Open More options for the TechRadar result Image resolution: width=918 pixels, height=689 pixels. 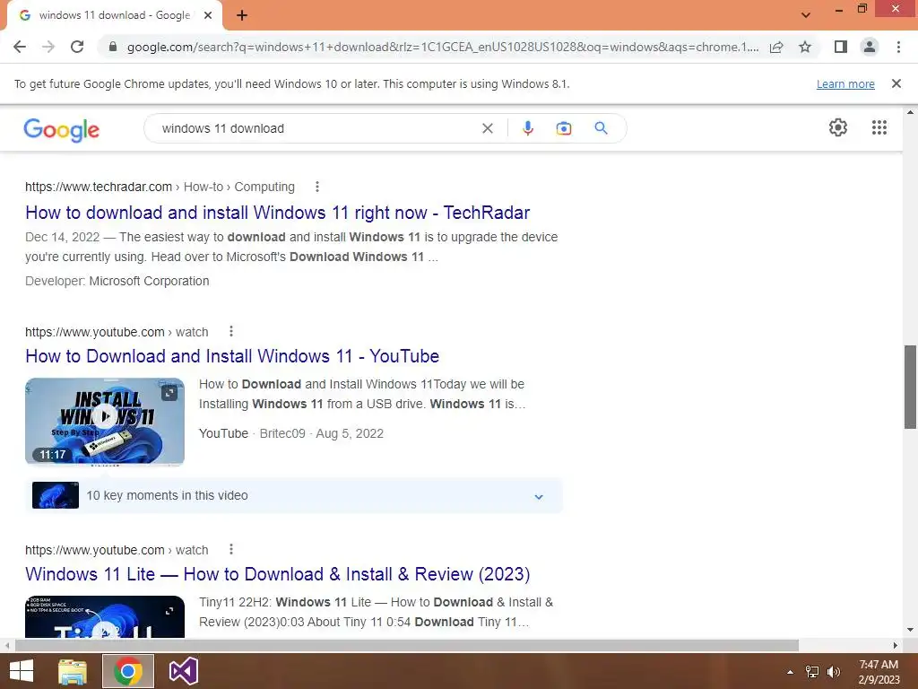coord(316,187)
